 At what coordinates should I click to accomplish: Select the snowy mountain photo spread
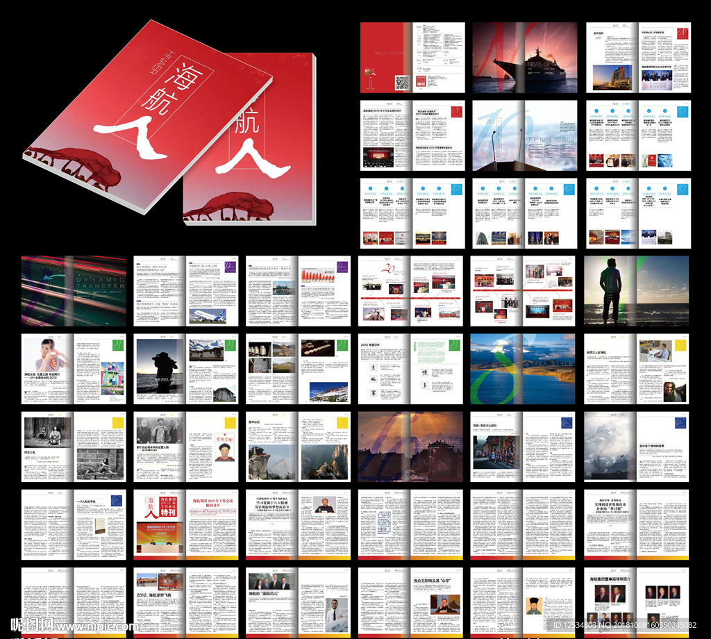pyautogui.click(x=636, y=447)
